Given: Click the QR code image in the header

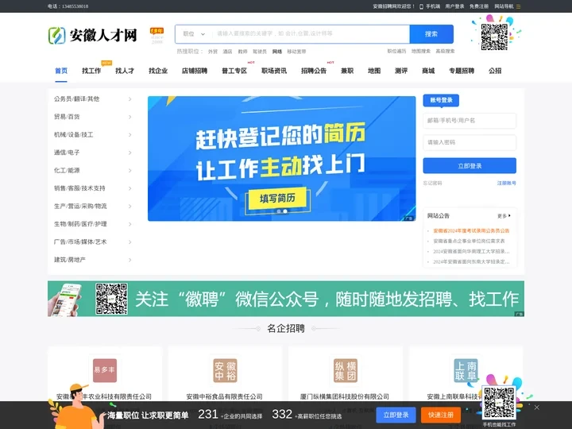Looking at the screenshot, I should 494,37.
